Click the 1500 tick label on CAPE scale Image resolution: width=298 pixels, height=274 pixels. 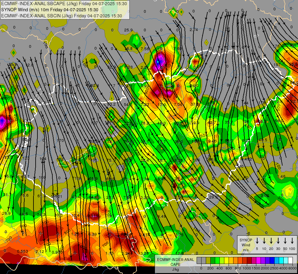tap(256, 268)
